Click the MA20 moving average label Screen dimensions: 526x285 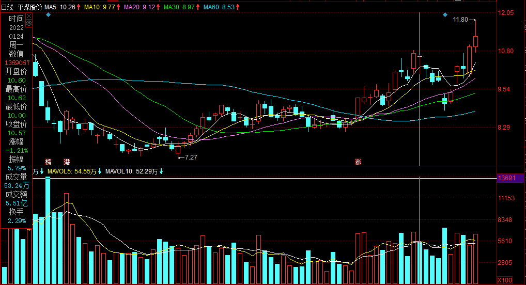click(x=138, y=8)
